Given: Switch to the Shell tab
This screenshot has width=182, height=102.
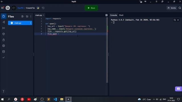Looking at the screenshot, I should (121, 15).
